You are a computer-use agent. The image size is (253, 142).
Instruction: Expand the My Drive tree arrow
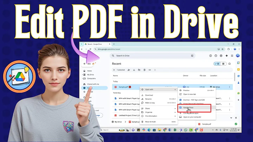83,75
